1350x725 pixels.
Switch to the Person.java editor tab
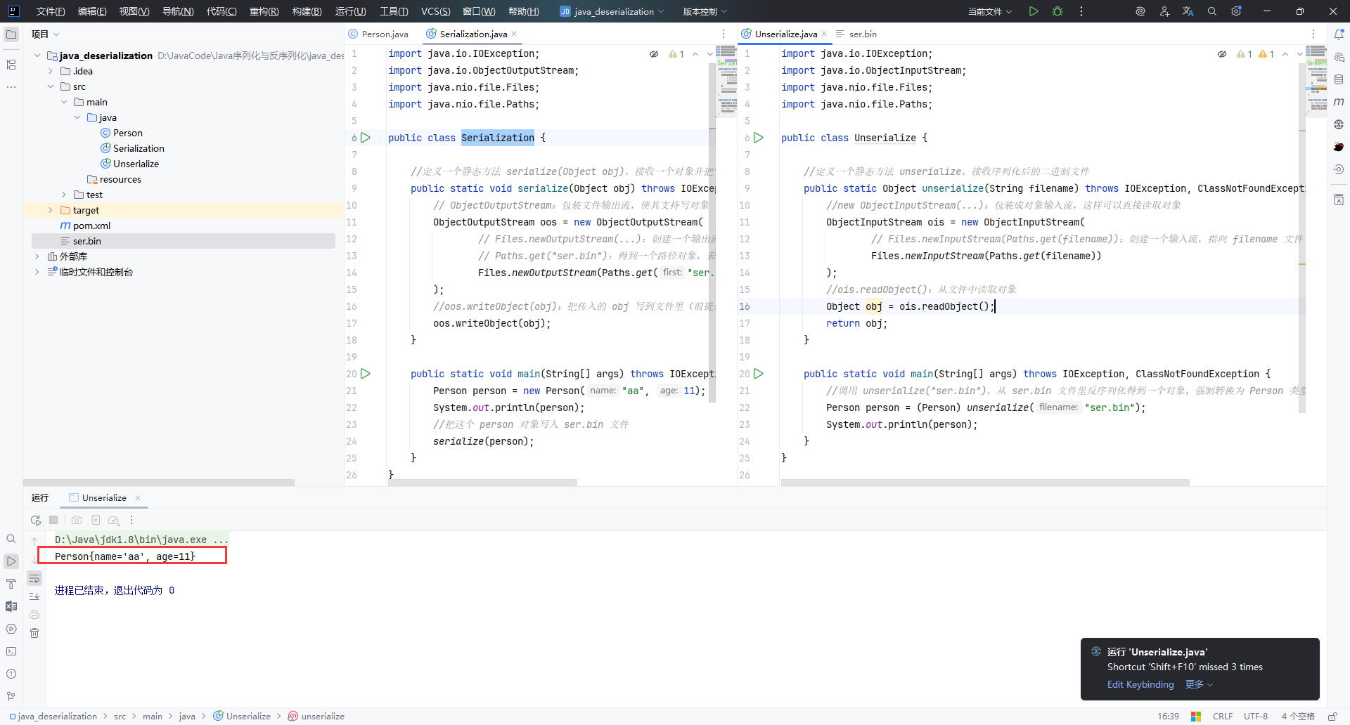click(x=384, y=34)
